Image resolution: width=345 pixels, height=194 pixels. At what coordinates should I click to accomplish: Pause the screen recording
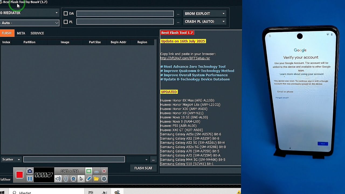click(x=30, y=179)
